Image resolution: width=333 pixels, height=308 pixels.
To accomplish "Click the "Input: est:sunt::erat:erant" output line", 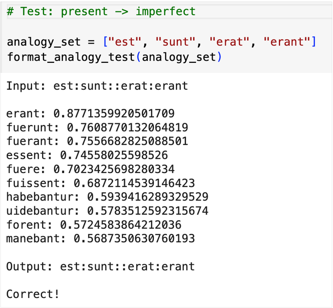I will click(97, 86).
